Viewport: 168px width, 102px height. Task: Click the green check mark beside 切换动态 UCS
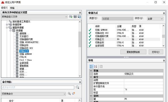(x=90, y=33)
